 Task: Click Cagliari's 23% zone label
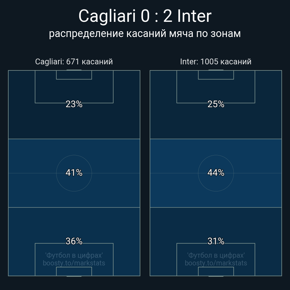(74, 104)
